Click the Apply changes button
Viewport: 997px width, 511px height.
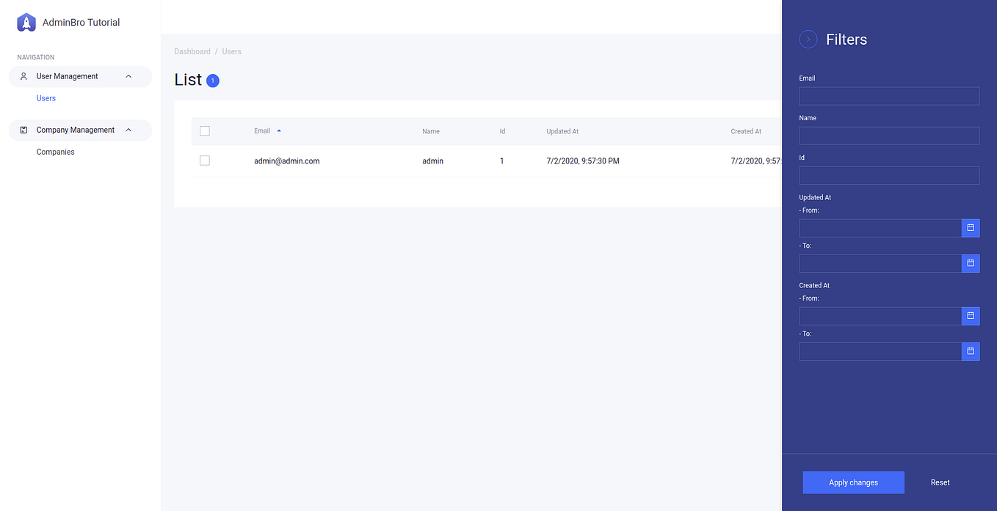pos(853,482)
